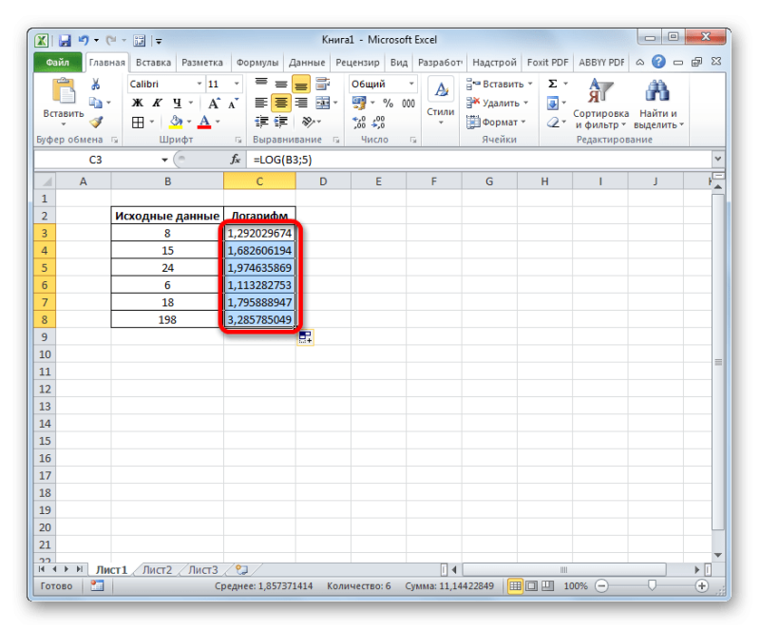Click Auto Fill Options icon below table
This screenshot has height=630, width=760.
coord(305,337)
